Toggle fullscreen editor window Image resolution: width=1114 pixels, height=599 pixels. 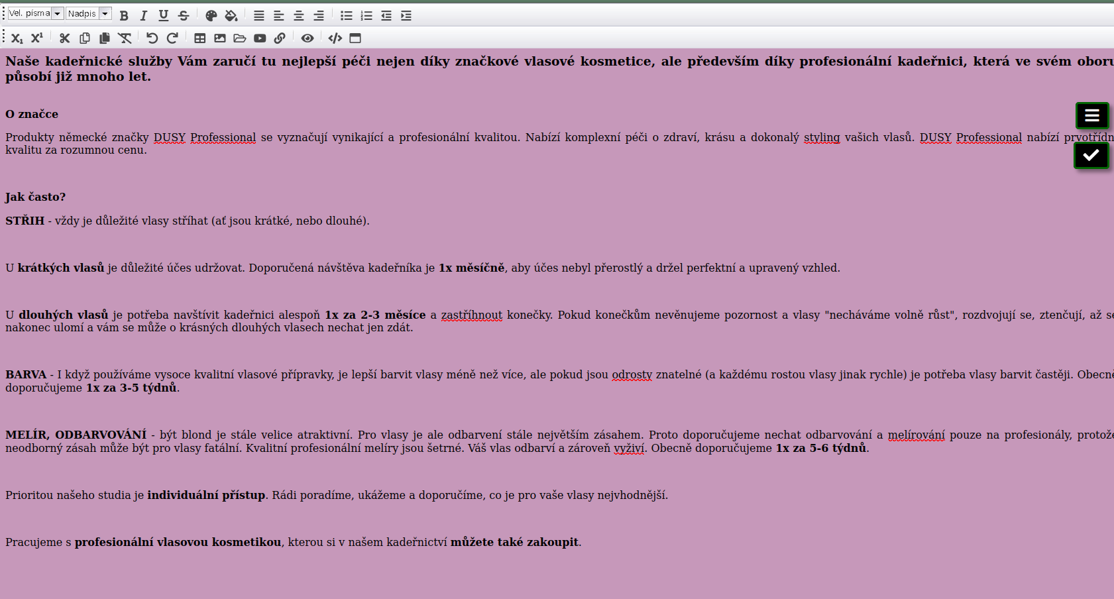coord(355,38)
